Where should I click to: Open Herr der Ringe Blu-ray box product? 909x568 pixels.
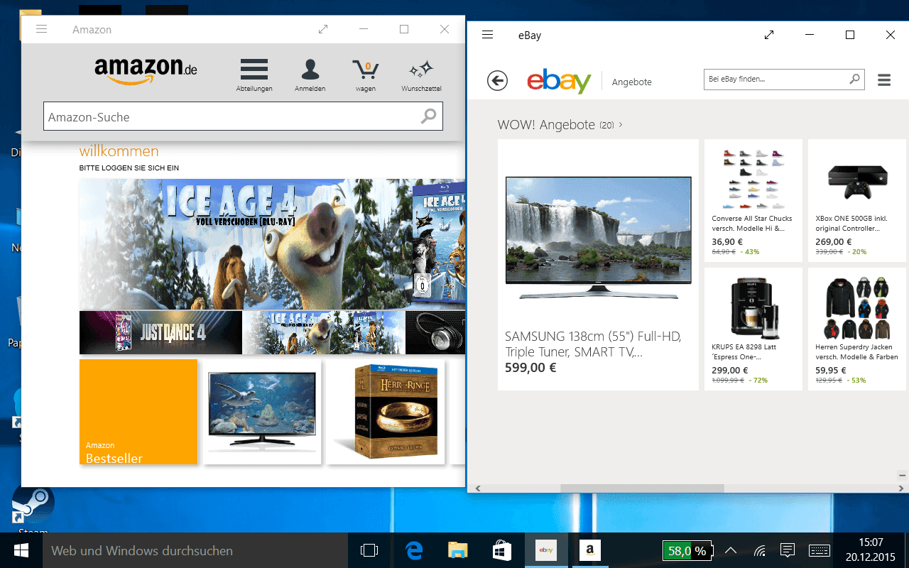point(386,412)
